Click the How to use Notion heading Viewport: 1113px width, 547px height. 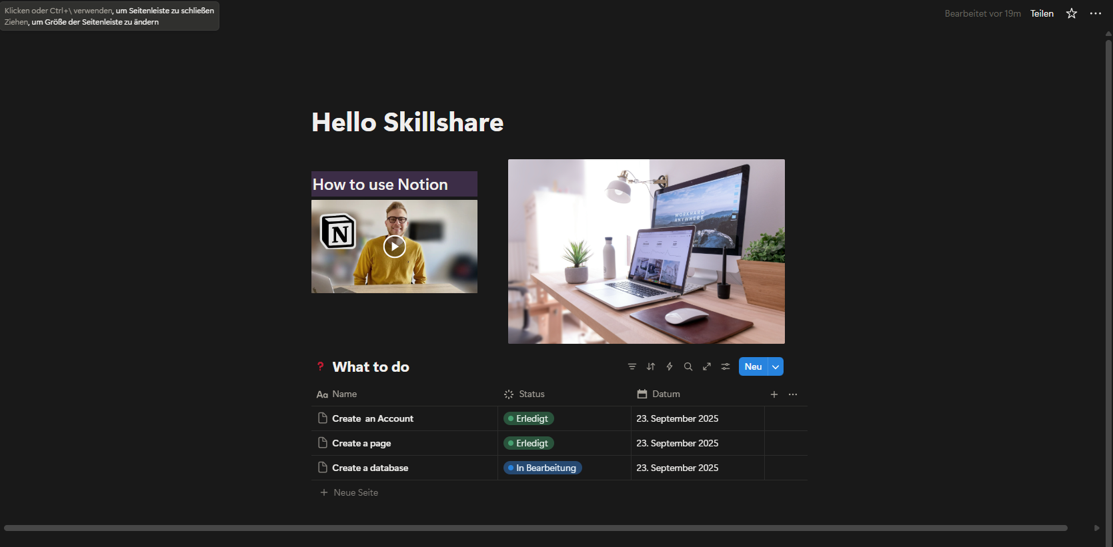(x=380, y=185)
